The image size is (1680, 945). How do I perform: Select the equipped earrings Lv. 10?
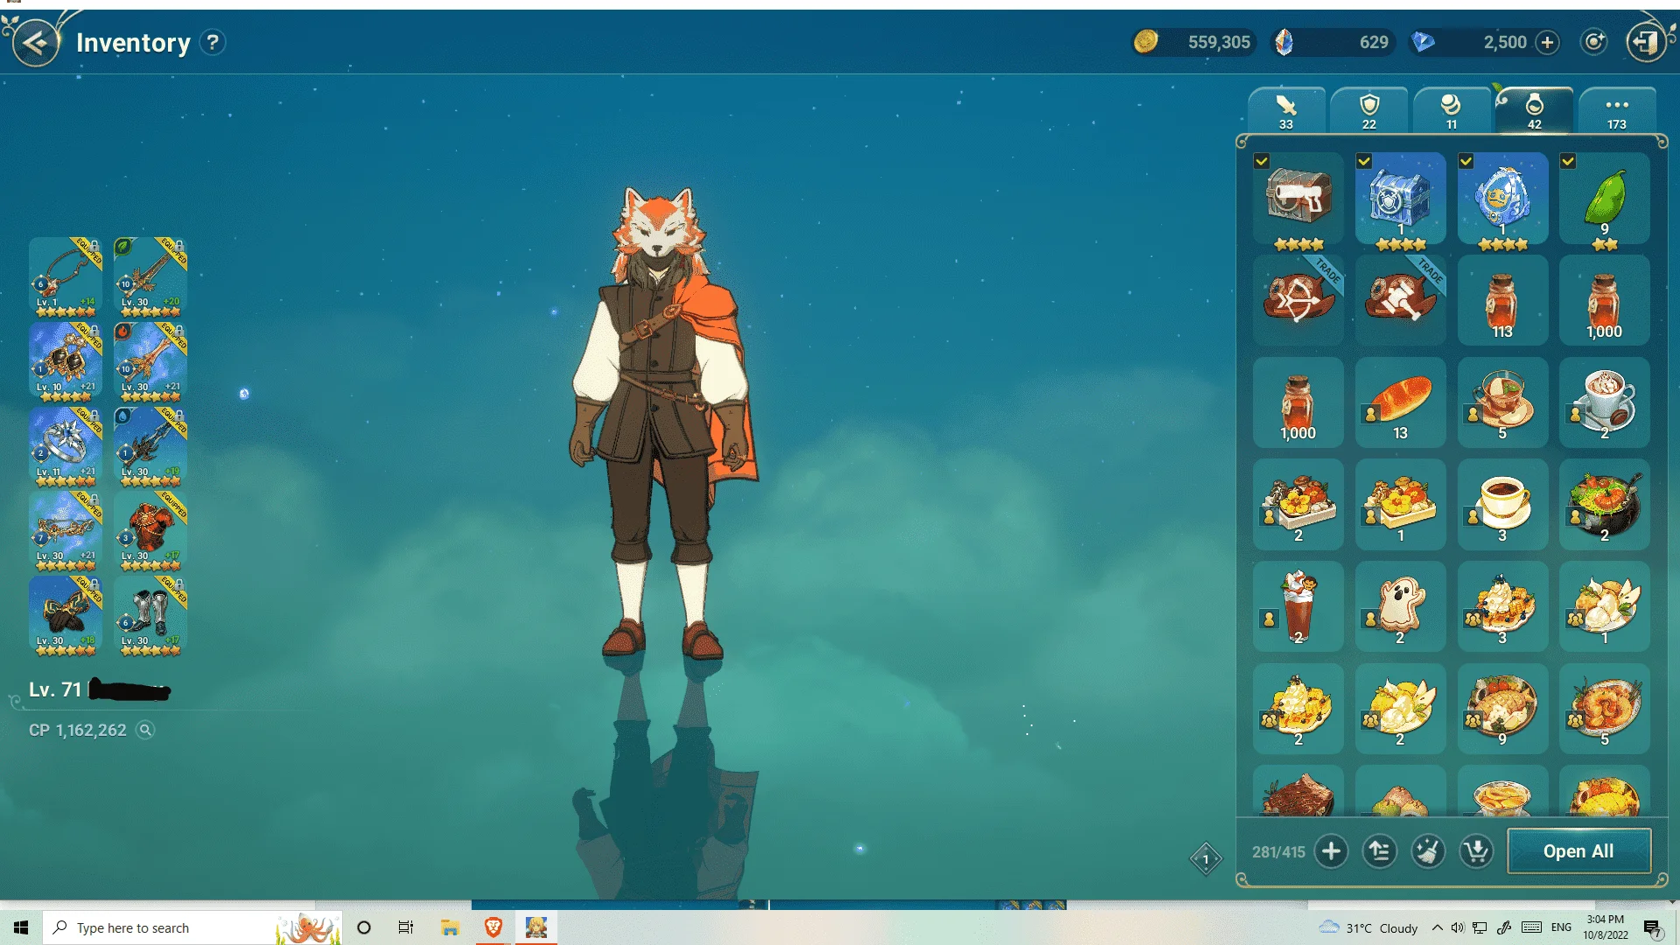tap(66, 361)
